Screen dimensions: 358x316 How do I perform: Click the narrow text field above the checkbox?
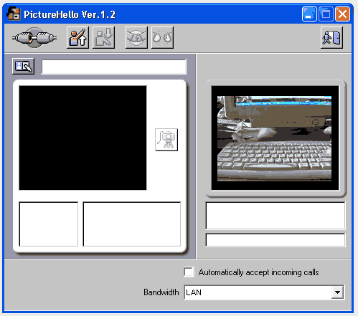pos(275,240)
